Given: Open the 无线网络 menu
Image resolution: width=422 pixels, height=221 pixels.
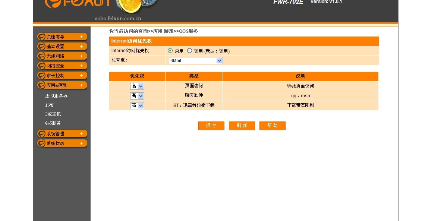Looking at the screenshot, I should [62, 56].
